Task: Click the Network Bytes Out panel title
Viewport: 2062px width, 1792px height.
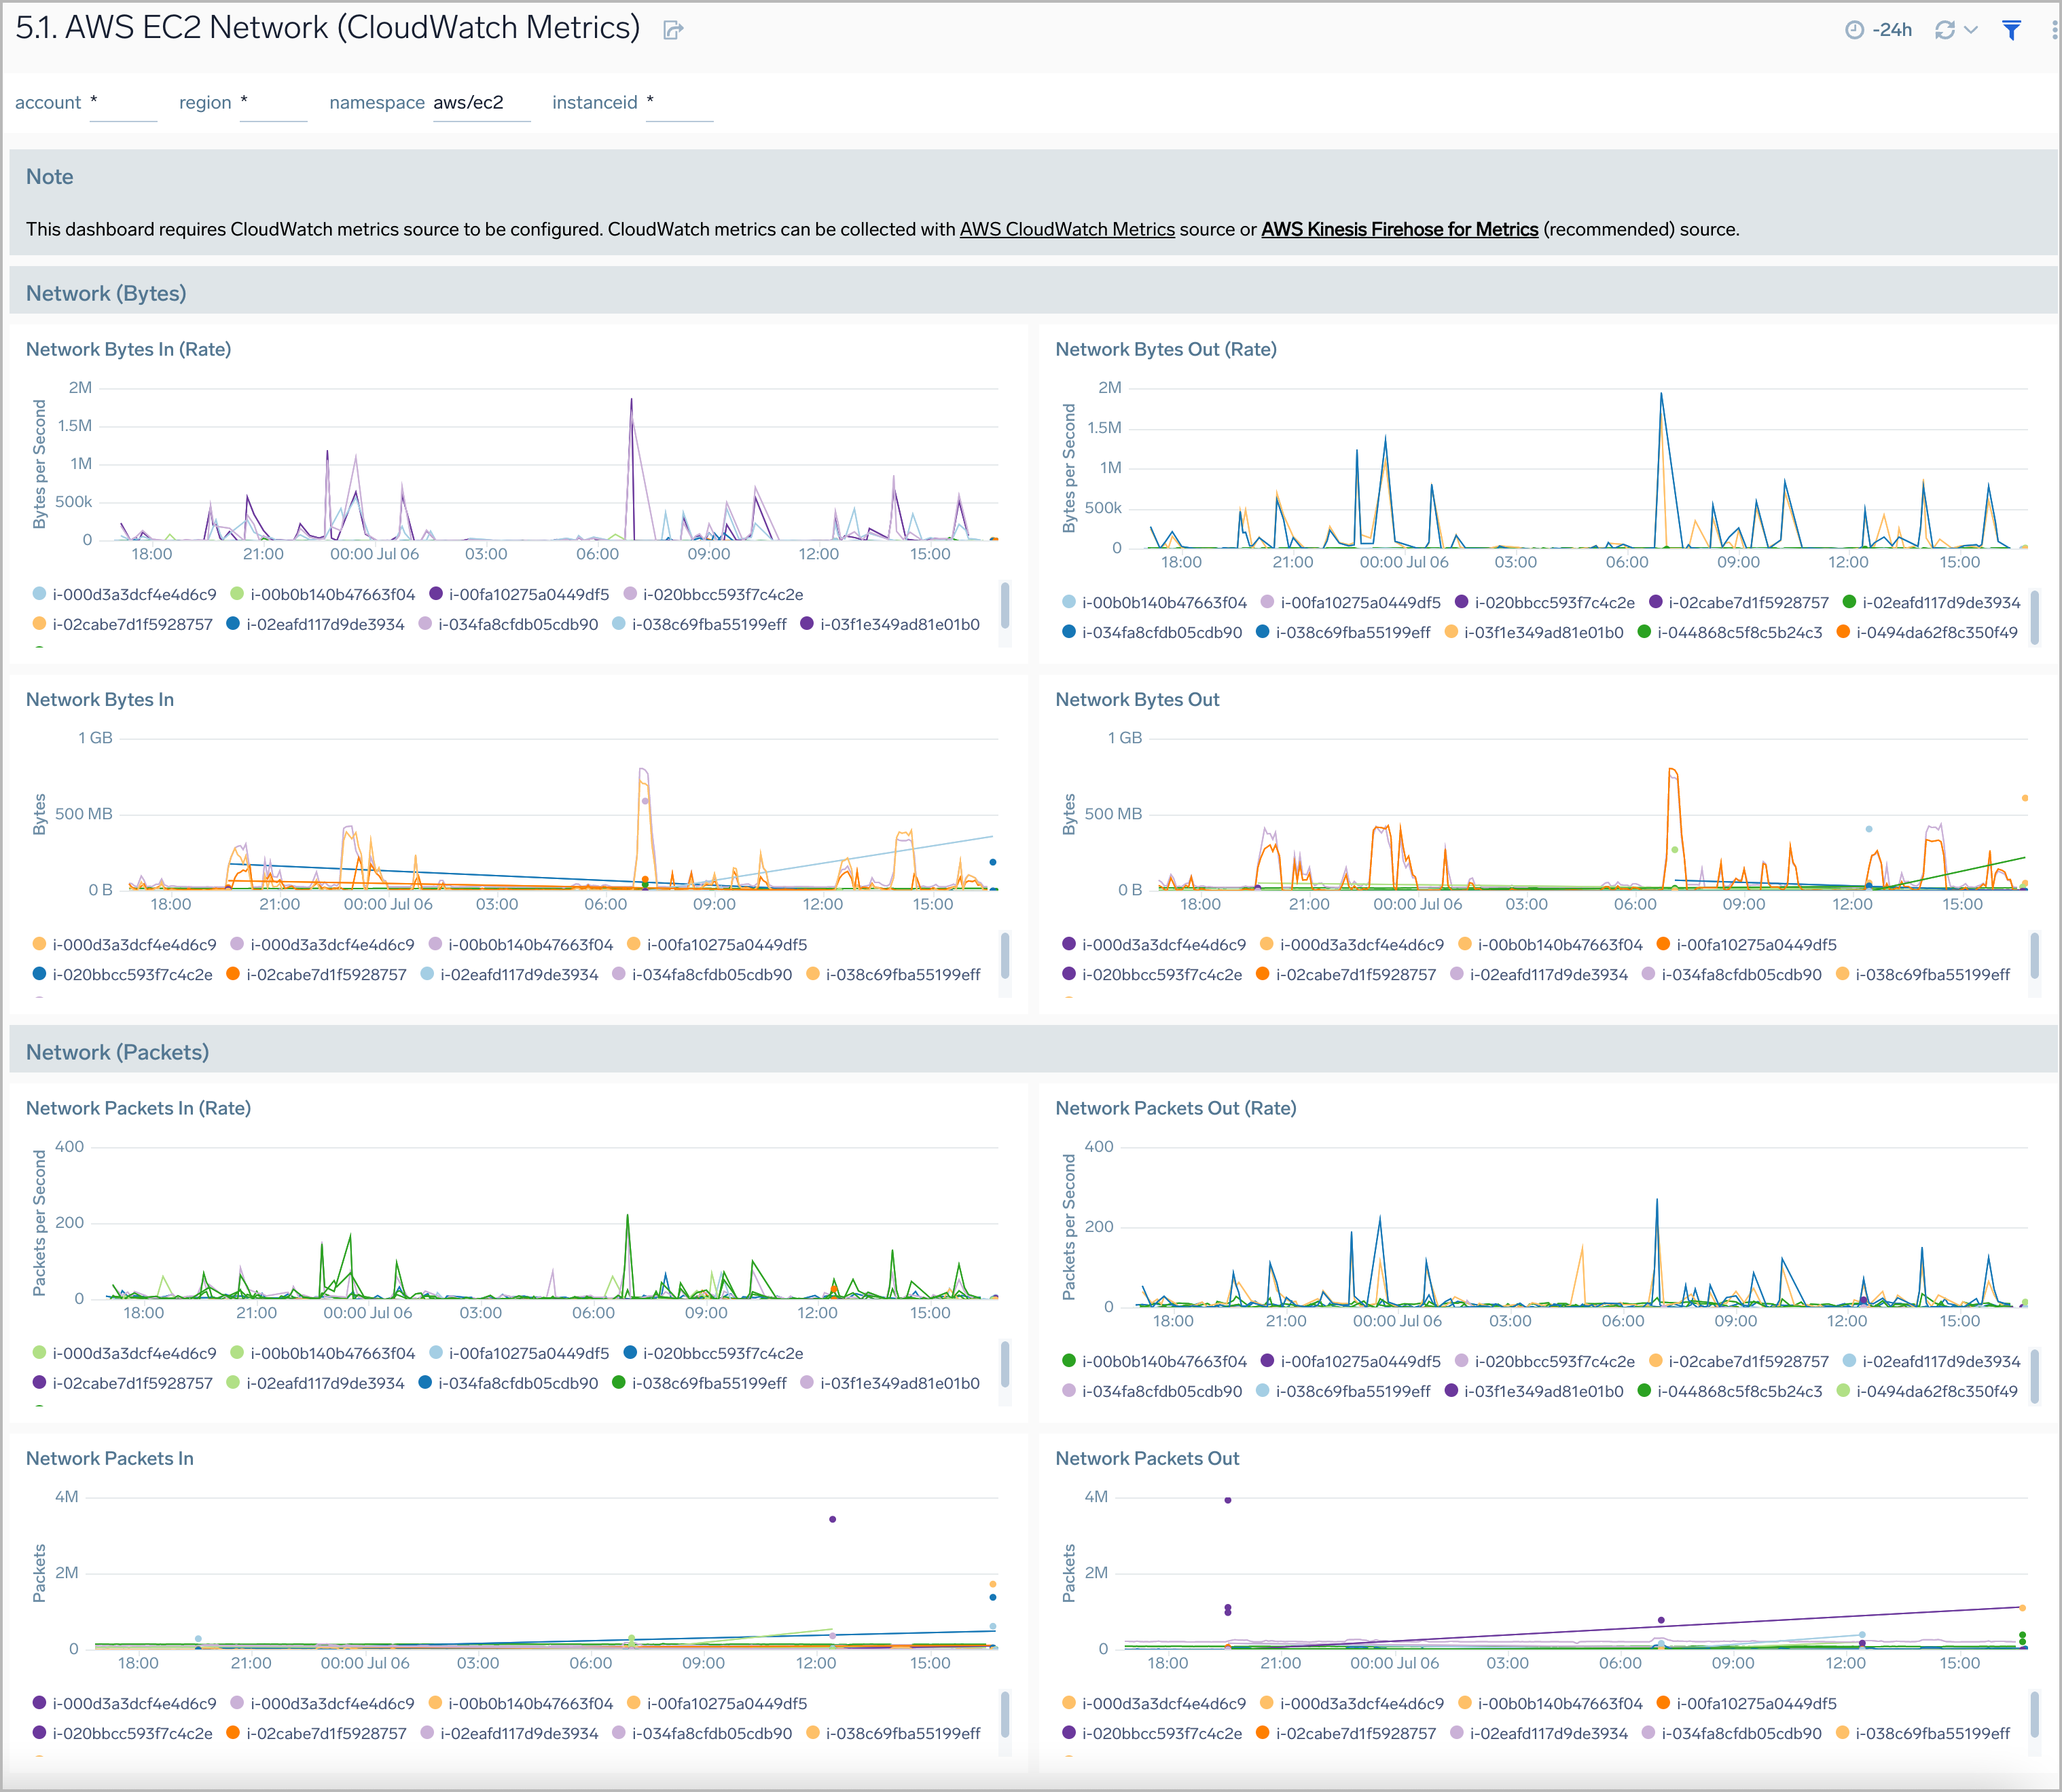Action: point(1138,699)
